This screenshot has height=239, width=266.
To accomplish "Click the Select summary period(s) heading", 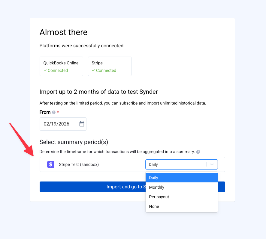I will pos(74,142).
